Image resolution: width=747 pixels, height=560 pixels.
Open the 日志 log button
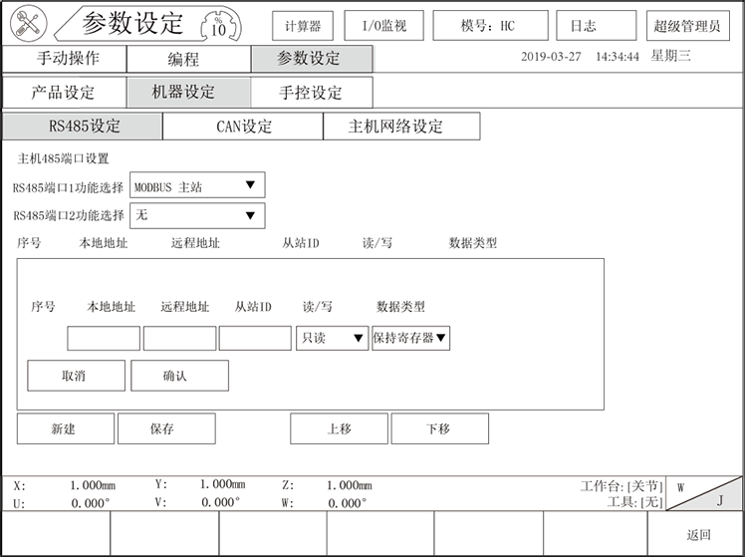(x=596, y=26)
